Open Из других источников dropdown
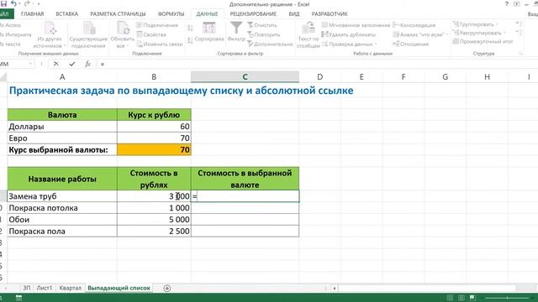This screenshot has width=538, height=302. tap(50, 34)
